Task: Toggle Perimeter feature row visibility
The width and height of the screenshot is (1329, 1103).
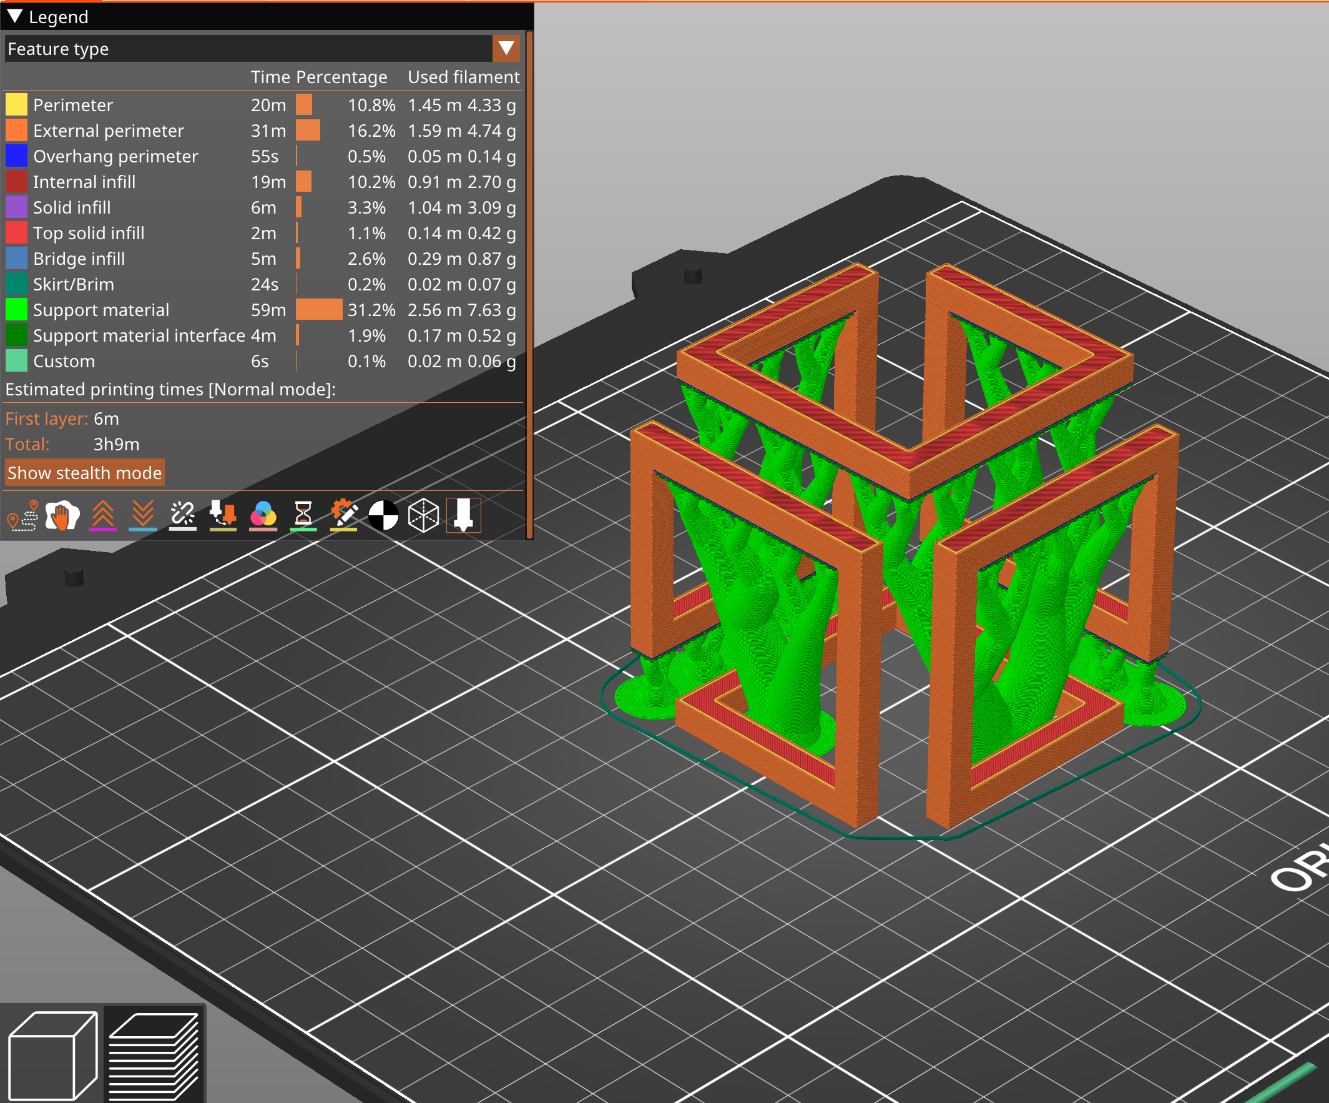Action: coord(262,104)
